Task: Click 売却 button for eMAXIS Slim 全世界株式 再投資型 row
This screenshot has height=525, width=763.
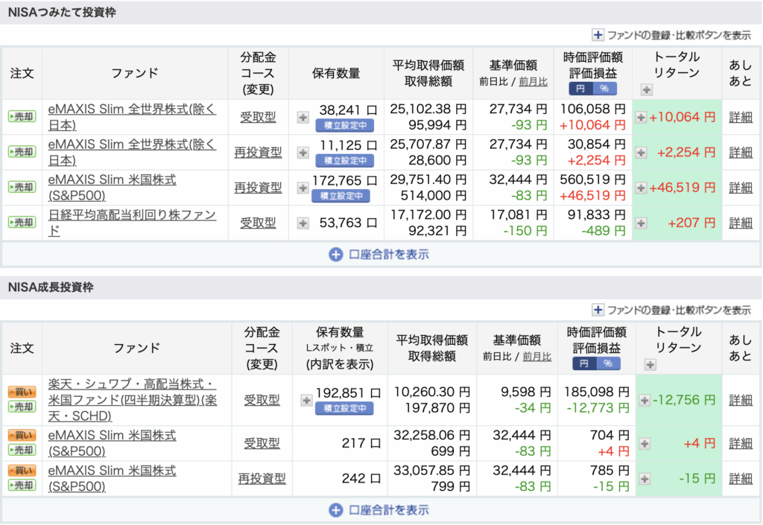Action: click(x=22, y=152)
